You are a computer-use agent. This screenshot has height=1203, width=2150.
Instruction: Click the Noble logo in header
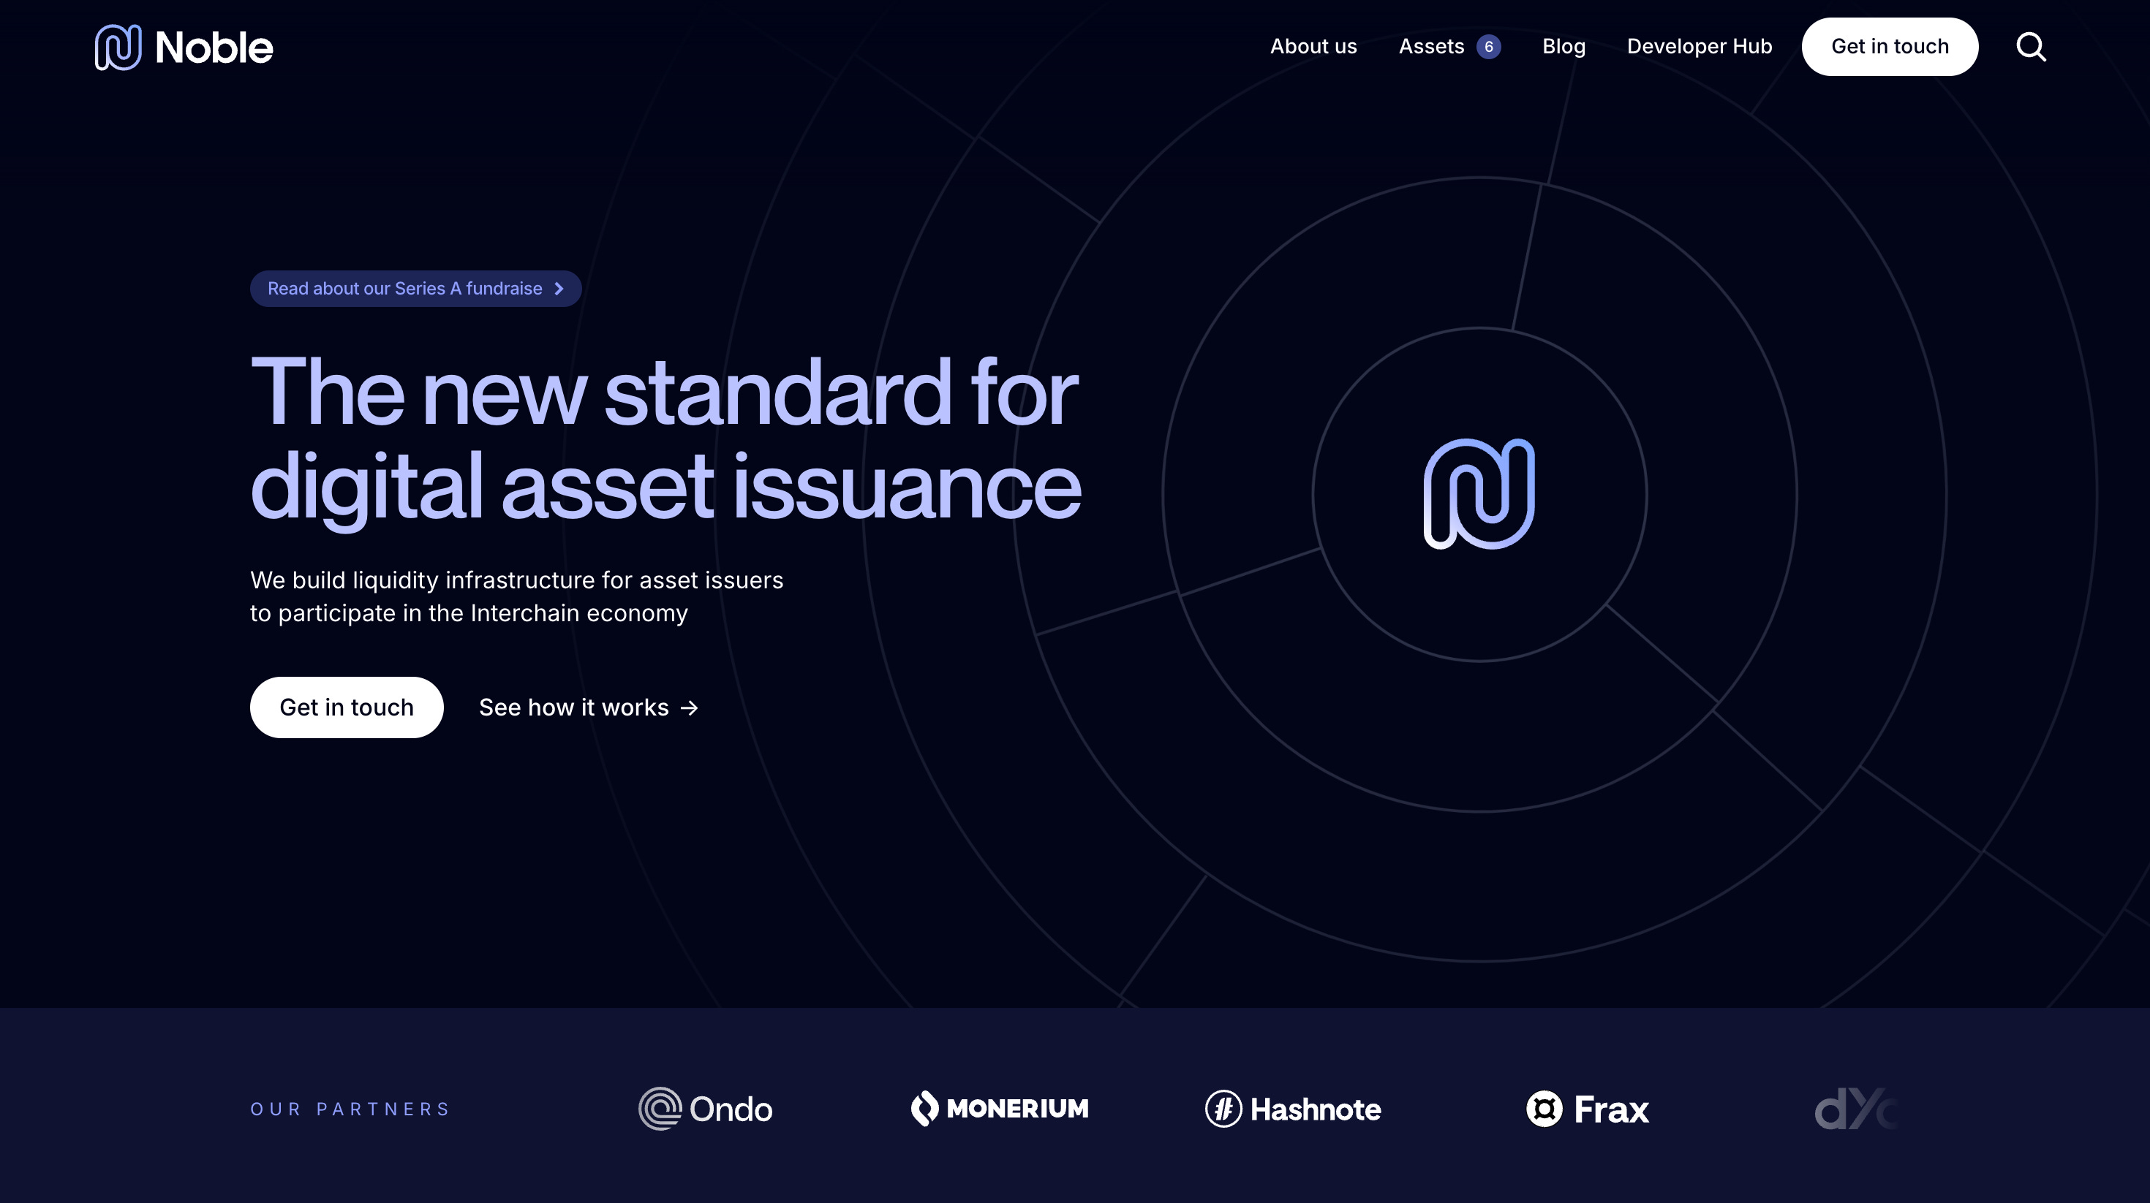pyautogui.click(x=184, y=48)
